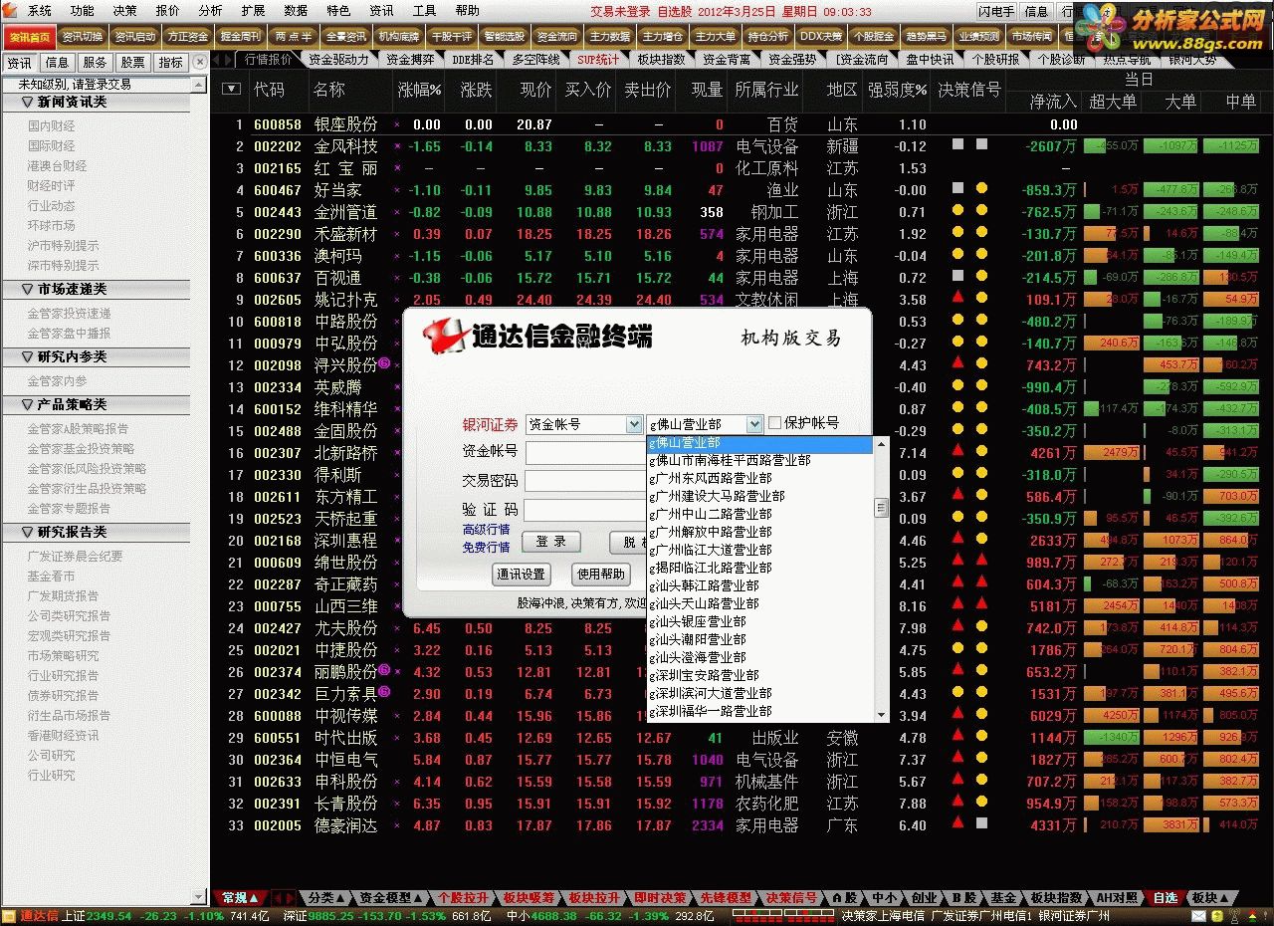Click the 强弱度% column header
Screen dimensions: 1274x926
[x=897, y=90]
